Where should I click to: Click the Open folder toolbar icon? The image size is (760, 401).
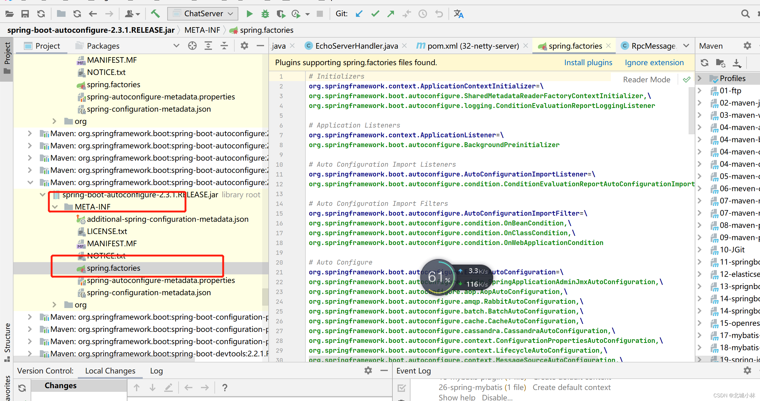[x=9, y=14]
